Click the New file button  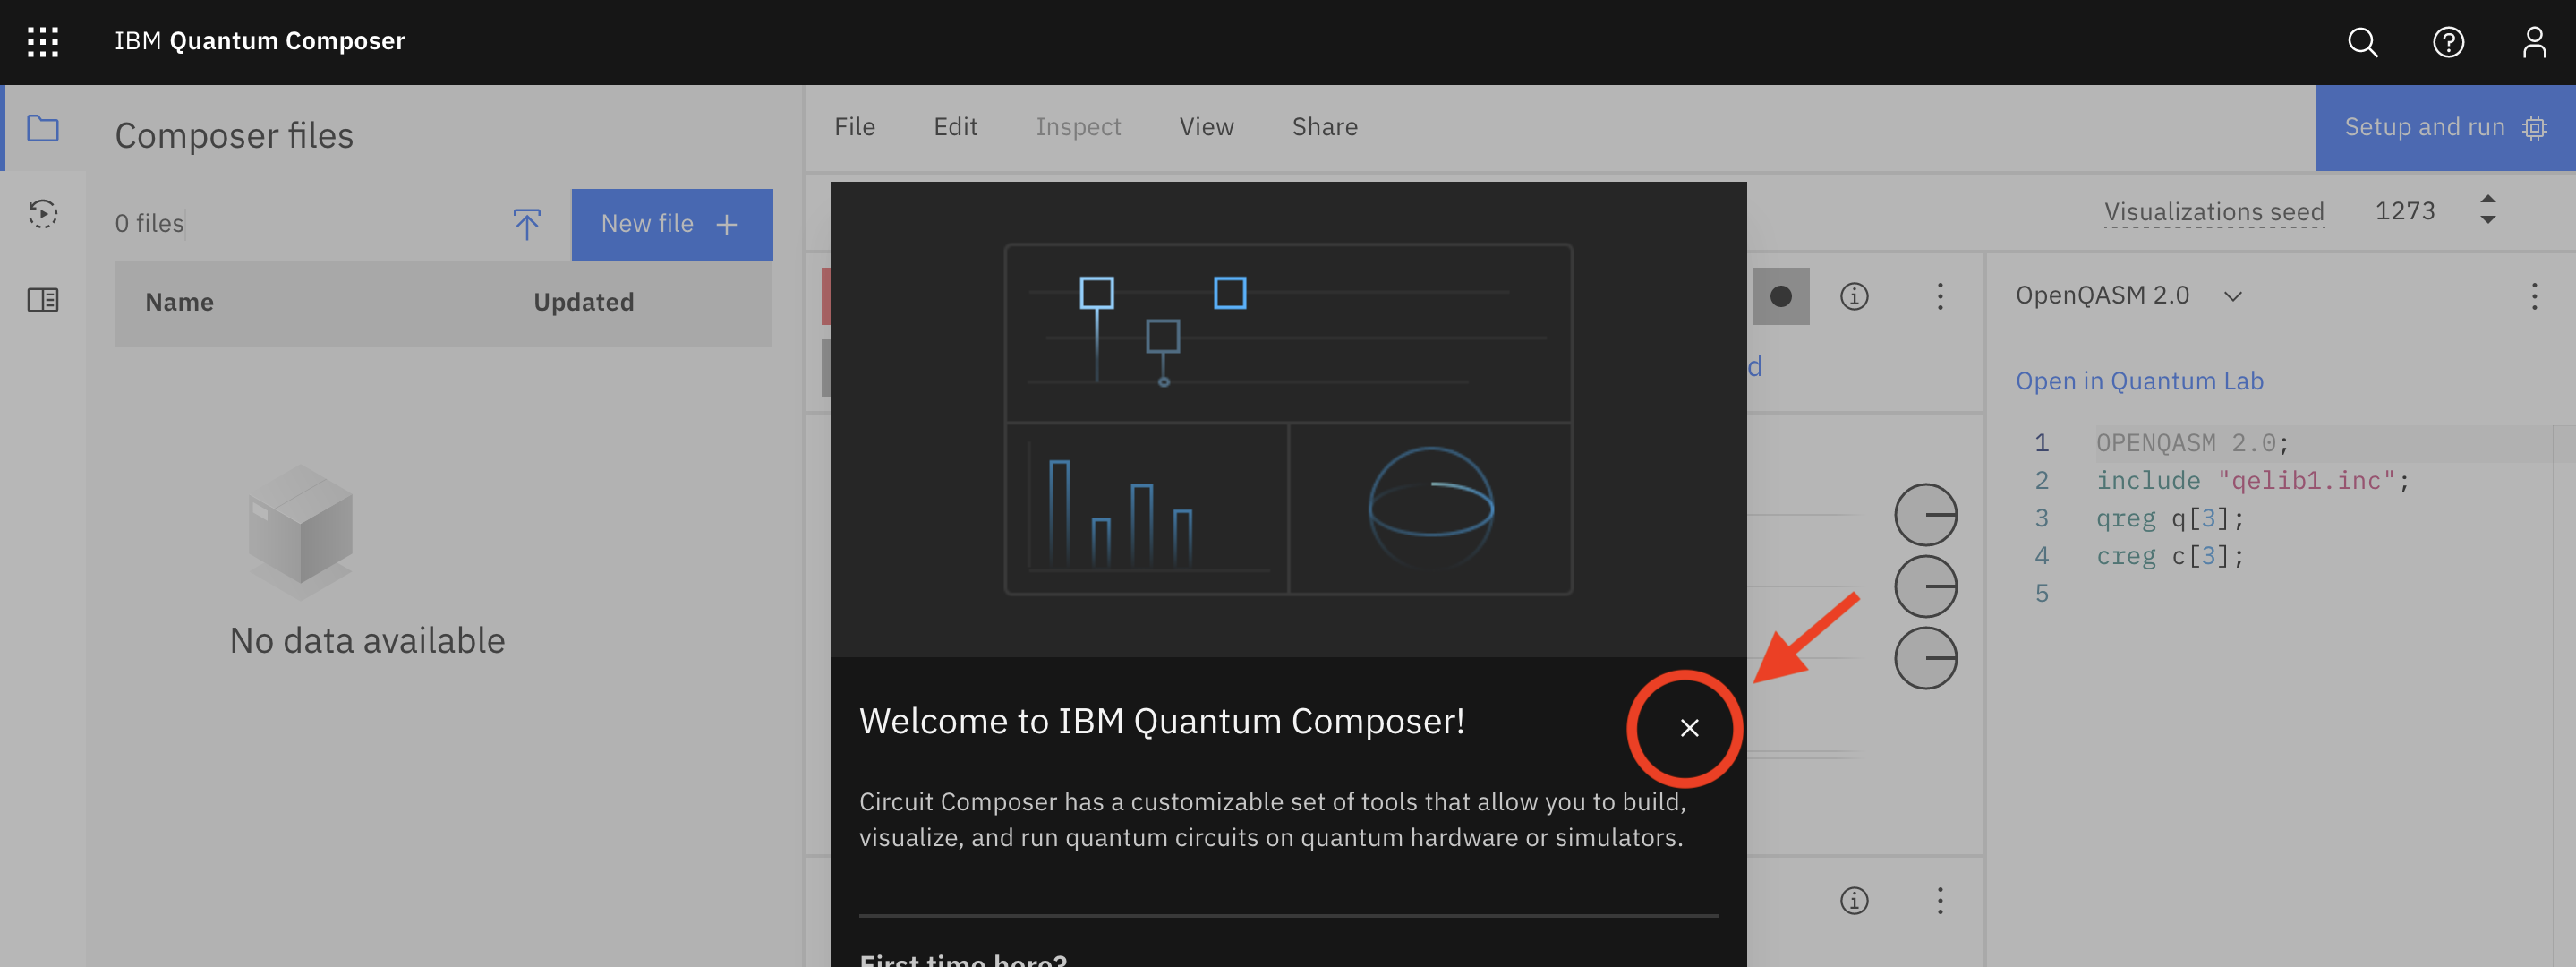click(x=671, y=224)
